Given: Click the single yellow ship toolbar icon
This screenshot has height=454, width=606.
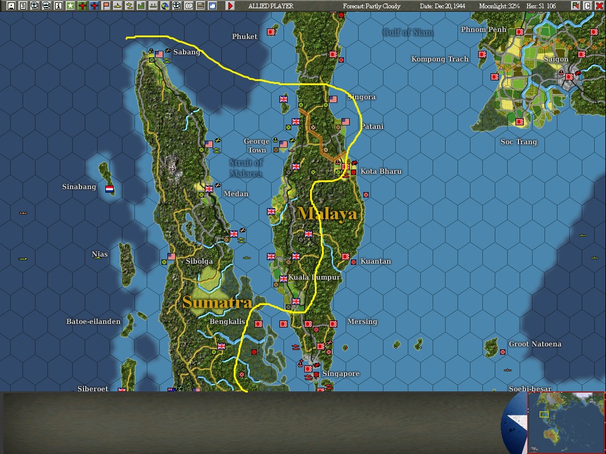Looking at the screenshot, I should (x=118, y=6).
